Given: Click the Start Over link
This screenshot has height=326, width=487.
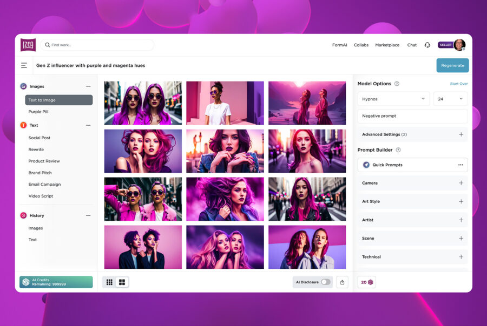Looking at the screenshot, I should [458, 84].
